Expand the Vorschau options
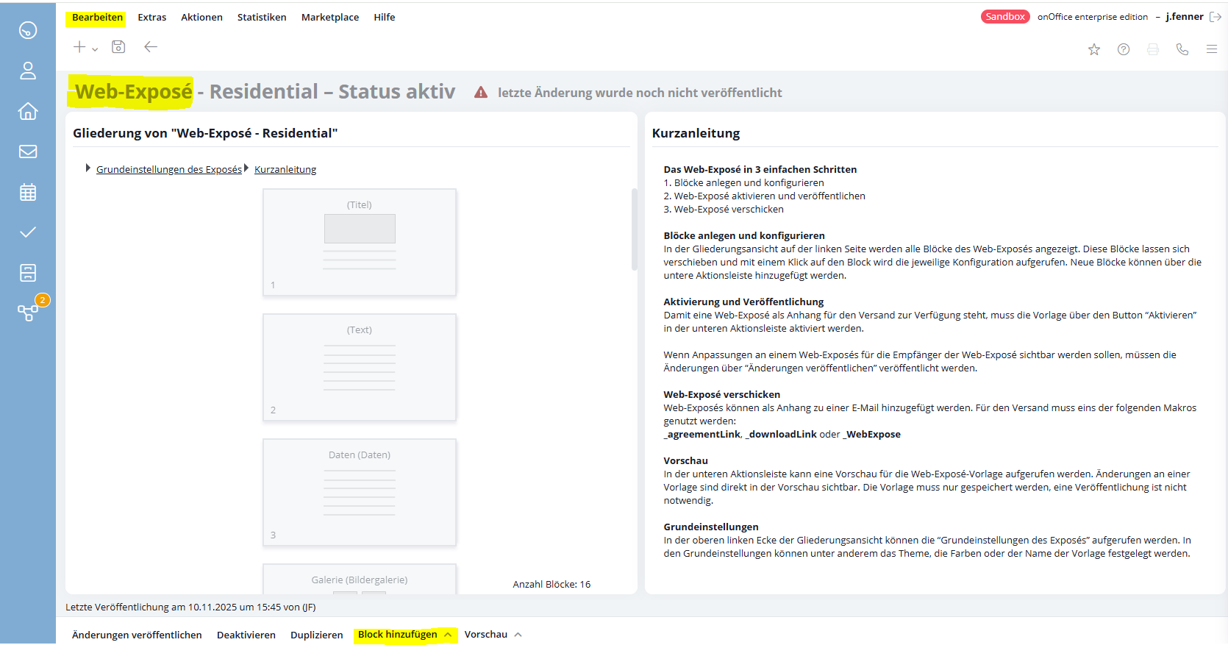The height and width of the screenshot is (645, 1228). coord(493,635)
